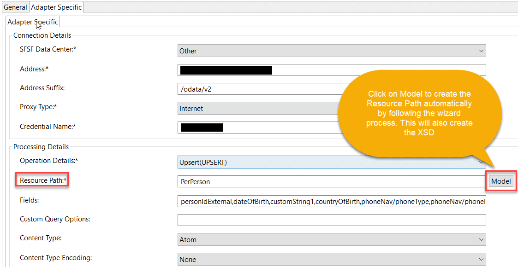
Task: Click the Model button
Action: click(501, 181)
